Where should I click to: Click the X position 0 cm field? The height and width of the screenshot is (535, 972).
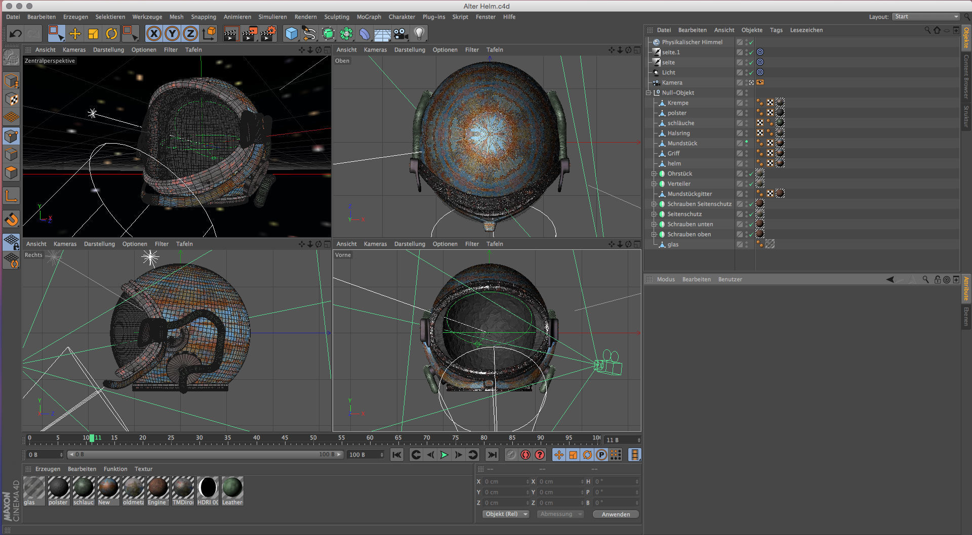[506, 481]
